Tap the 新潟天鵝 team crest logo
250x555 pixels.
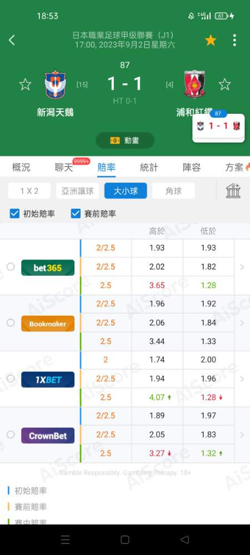pyautogui.click(x=55, y=84)
